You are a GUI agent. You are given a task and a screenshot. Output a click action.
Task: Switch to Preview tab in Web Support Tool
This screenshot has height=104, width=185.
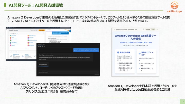pos(148,29)
